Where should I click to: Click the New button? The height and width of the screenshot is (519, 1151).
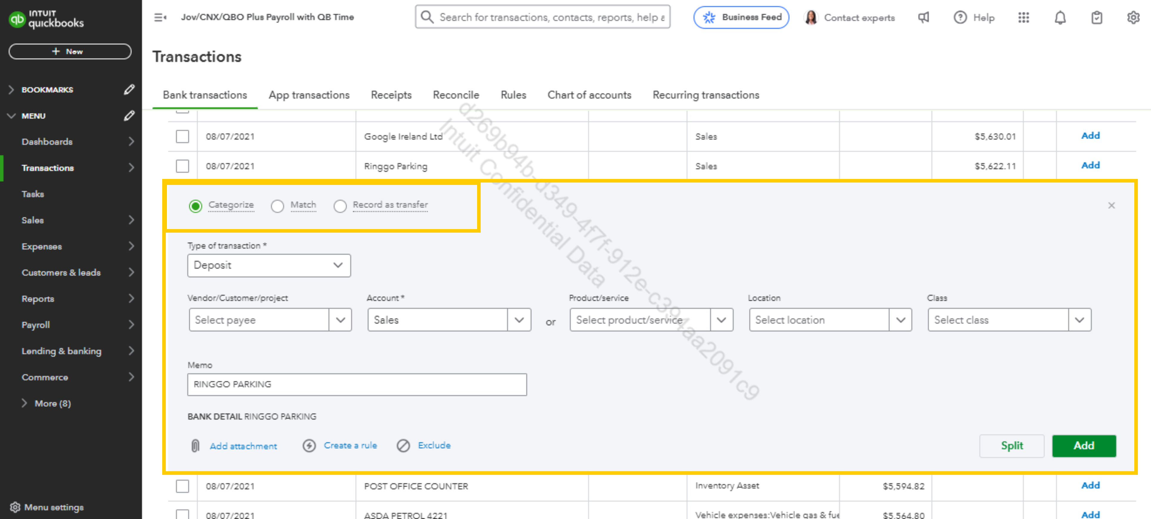(x=70, y=51)
